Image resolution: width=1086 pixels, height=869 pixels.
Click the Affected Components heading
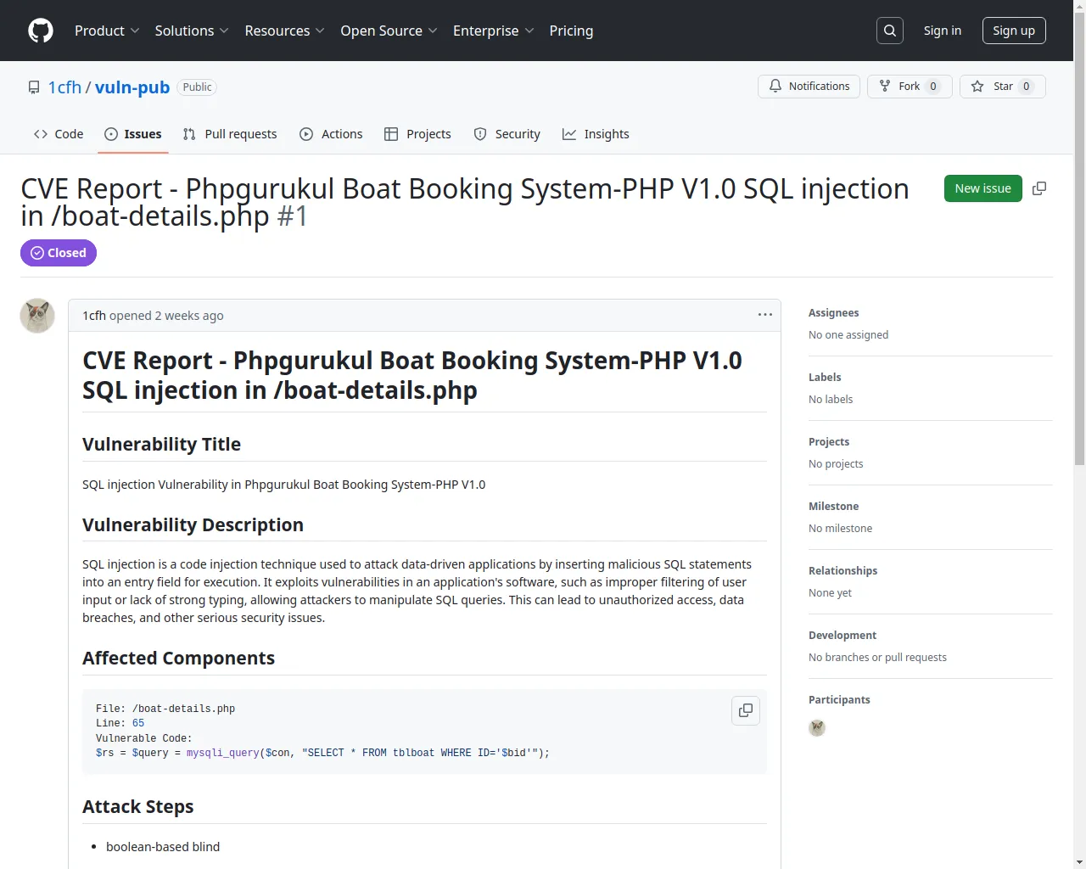pos(178,658)
